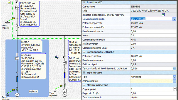178x100 pixels.
Task: Click the Archivio motori empty field
Action: (x=152, y=81)
